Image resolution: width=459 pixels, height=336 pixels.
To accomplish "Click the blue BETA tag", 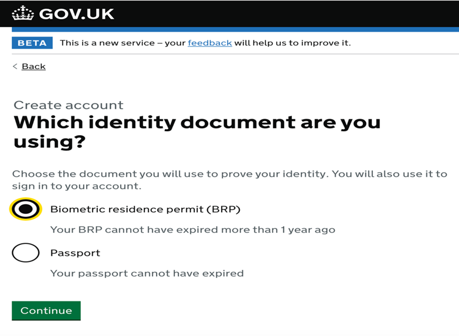I will point(32,43).
